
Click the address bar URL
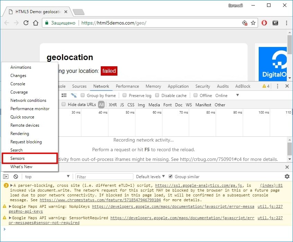[x=114, y=23]
